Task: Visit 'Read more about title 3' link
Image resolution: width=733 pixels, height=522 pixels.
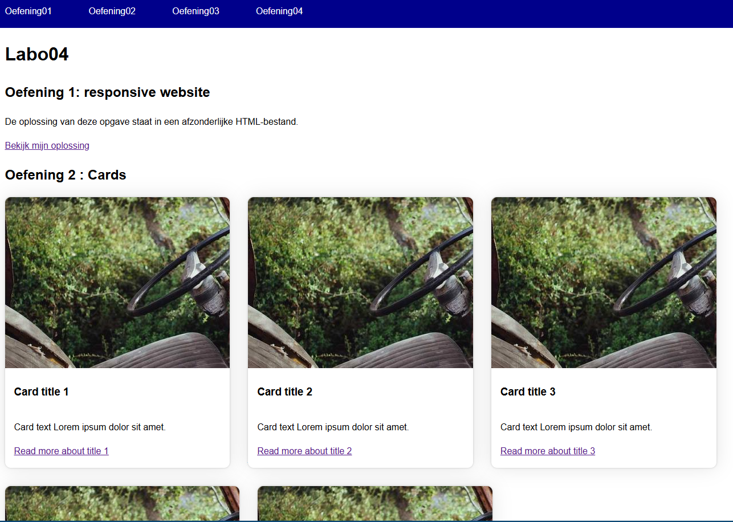Action: tap(547, 451)
